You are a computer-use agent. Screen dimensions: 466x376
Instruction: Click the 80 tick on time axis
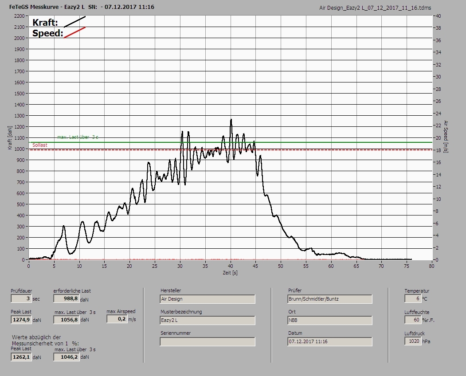pos(431,266)
